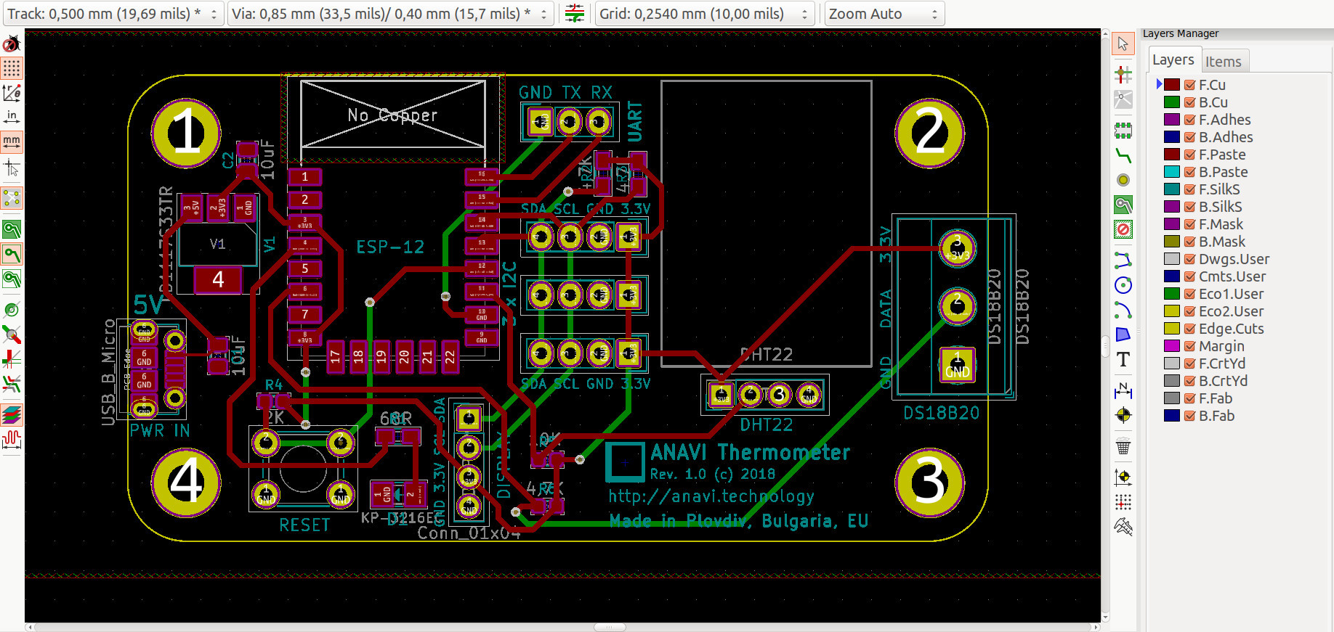The height and width of the screenshot is (632, 1334).
Task: Open the Track width dropdown
Action: click(113, 14)
